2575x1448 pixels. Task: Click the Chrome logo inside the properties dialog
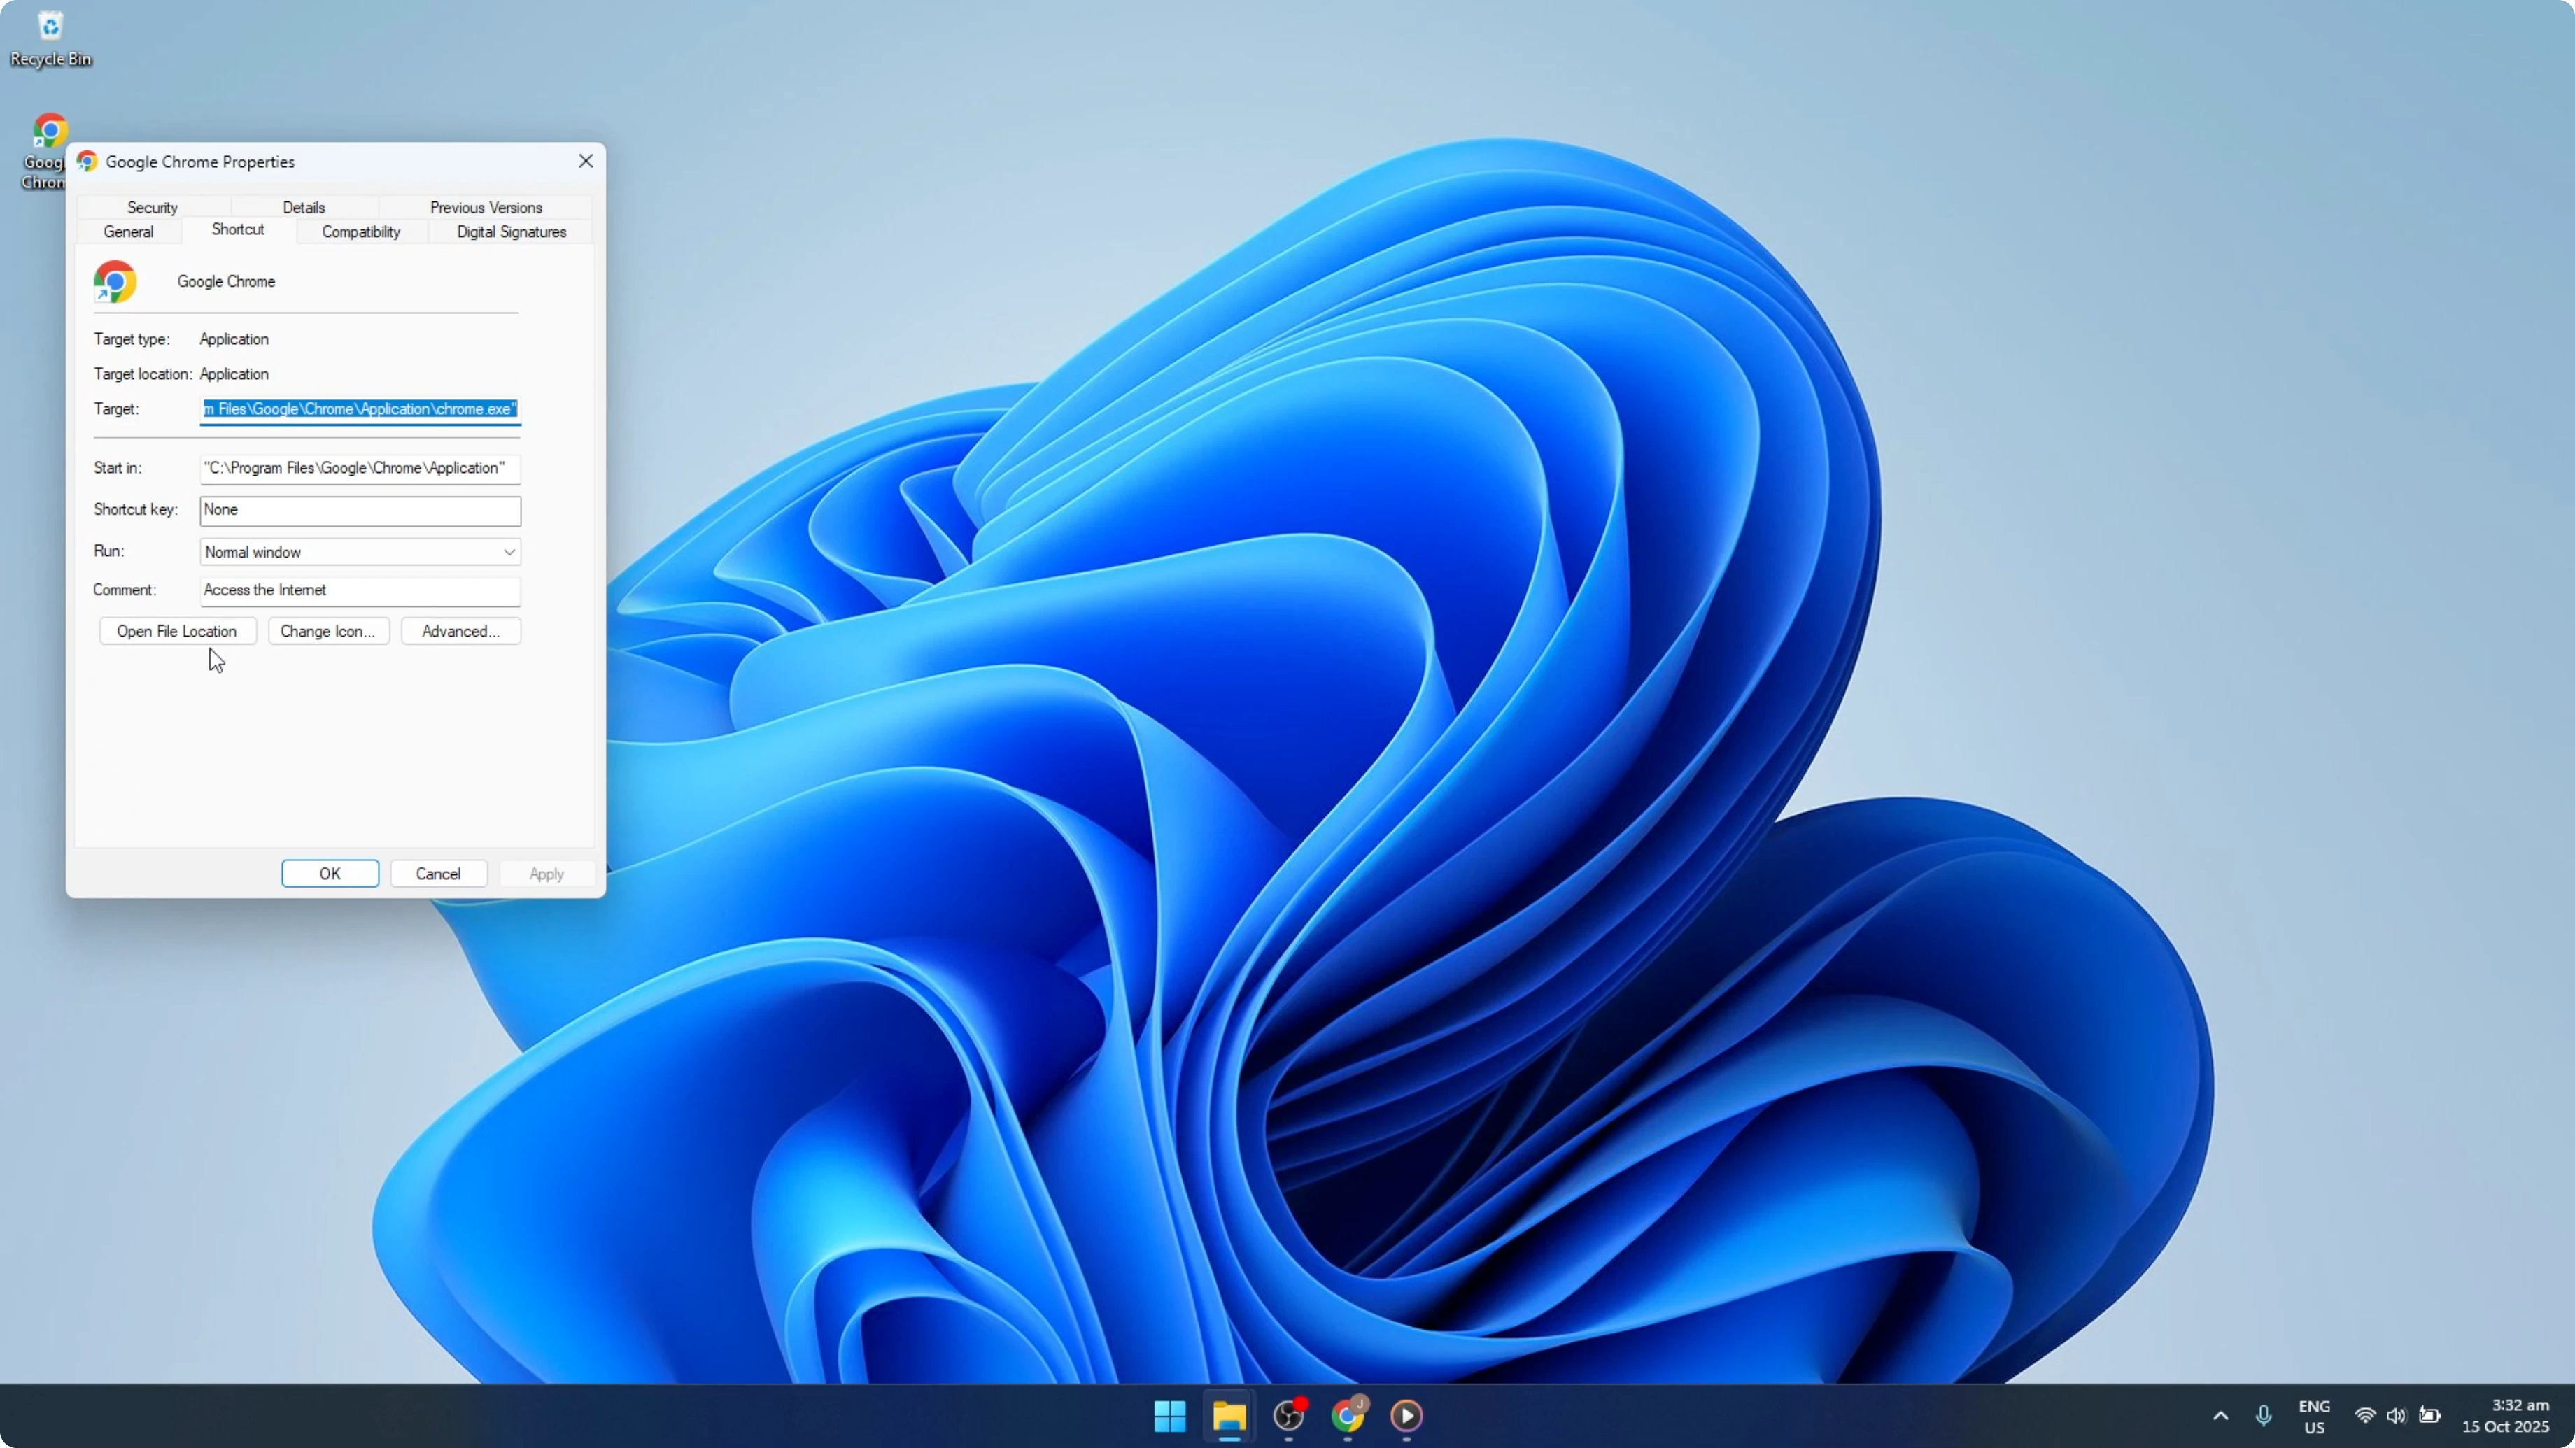115,281
